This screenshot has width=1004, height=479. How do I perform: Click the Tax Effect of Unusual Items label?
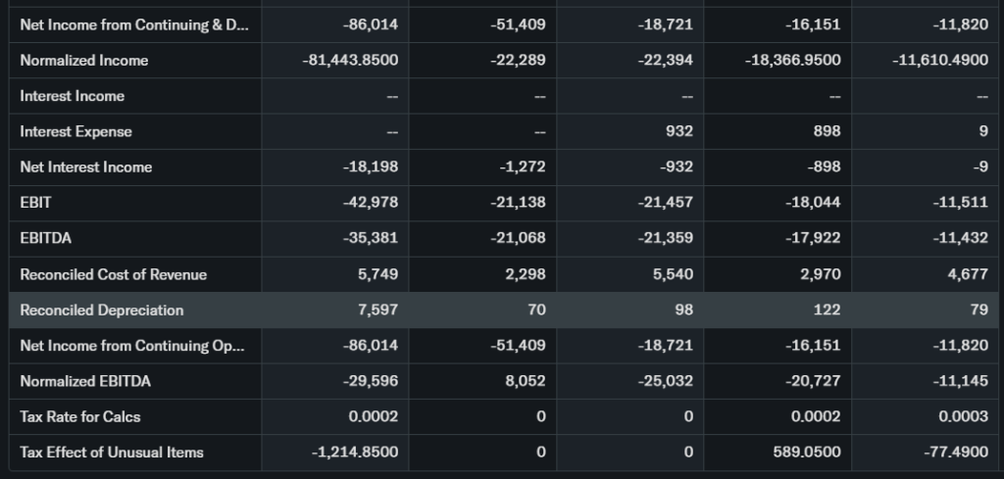(112, 453)
